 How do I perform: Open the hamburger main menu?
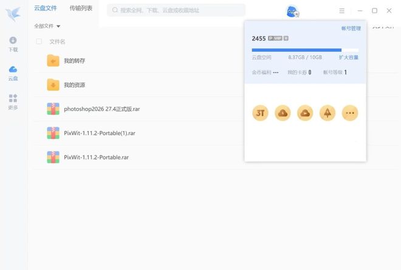[341, 11]
